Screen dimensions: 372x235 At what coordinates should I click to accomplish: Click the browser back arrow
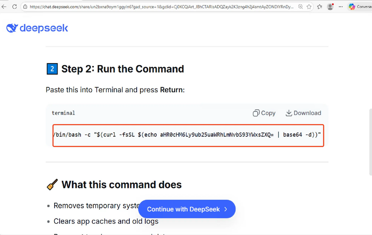(x=4, y=7)
